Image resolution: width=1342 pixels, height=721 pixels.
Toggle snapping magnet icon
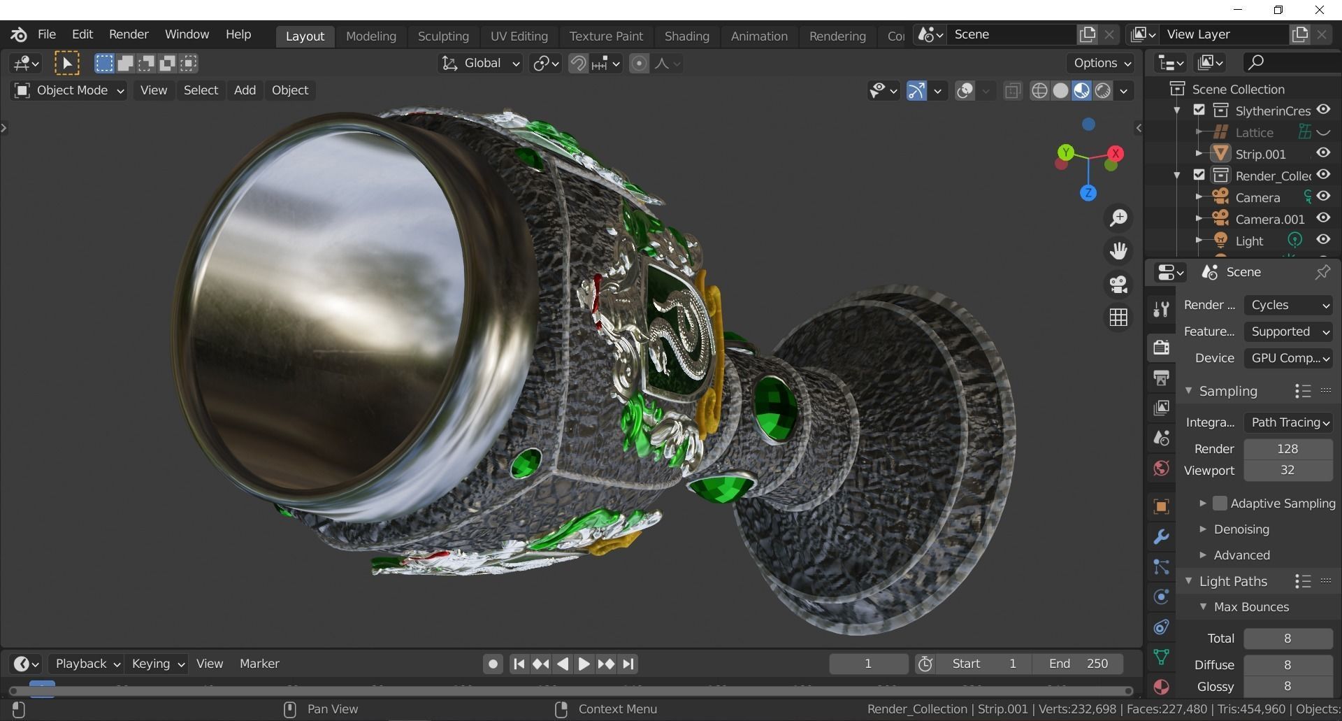point(577,64)
